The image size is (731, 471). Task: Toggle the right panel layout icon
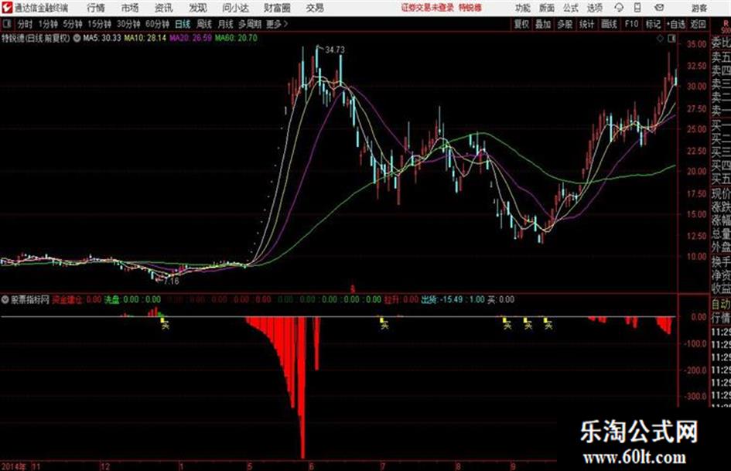click(x=671, y=39)
